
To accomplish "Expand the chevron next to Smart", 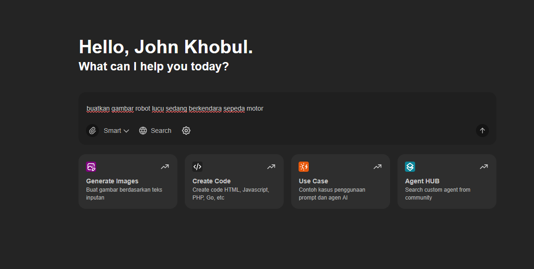I will click(126, 131).
